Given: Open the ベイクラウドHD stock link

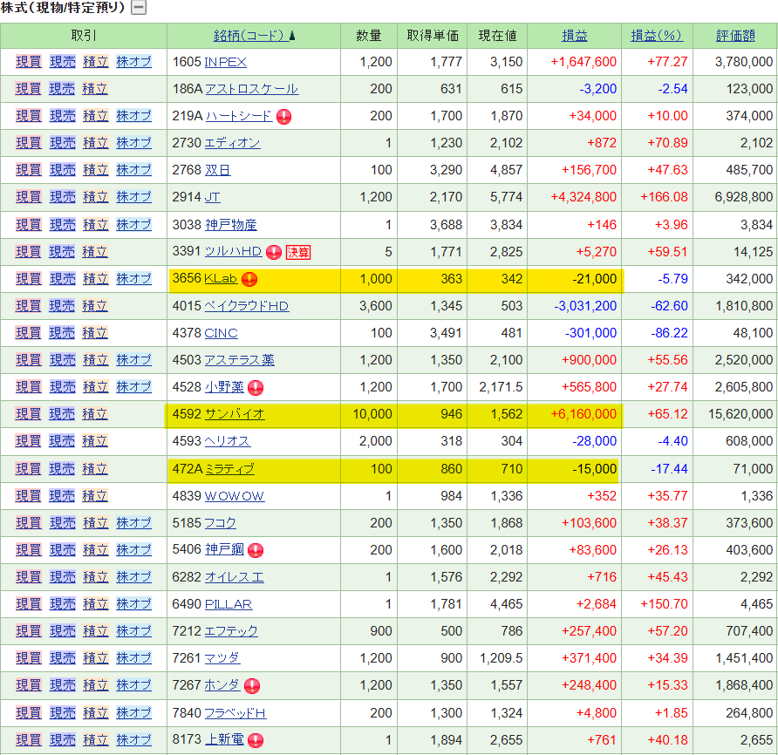Looking at the screenshot, I should [246, 306].
